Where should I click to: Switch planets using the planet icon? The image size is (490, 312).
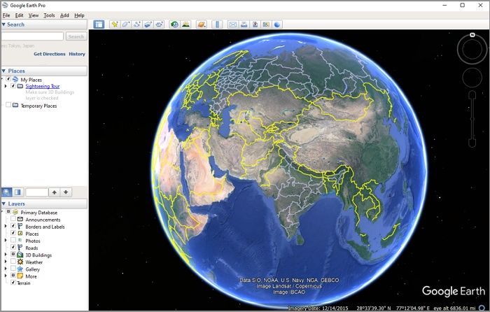click(202, 24)
